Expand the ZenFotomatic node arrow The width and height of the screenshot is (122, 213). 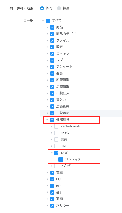[x=52, y=126]
